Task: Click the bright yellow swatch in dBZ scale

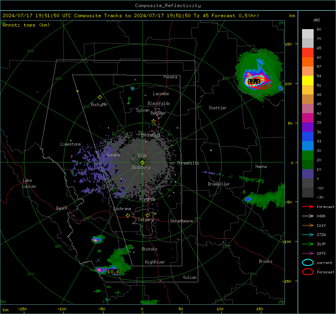Action: pyautogui.click(x=308, y=81)
